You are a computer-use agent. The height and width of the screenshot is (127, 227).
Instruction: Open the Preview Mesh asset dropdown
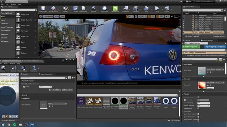[57, 103]
